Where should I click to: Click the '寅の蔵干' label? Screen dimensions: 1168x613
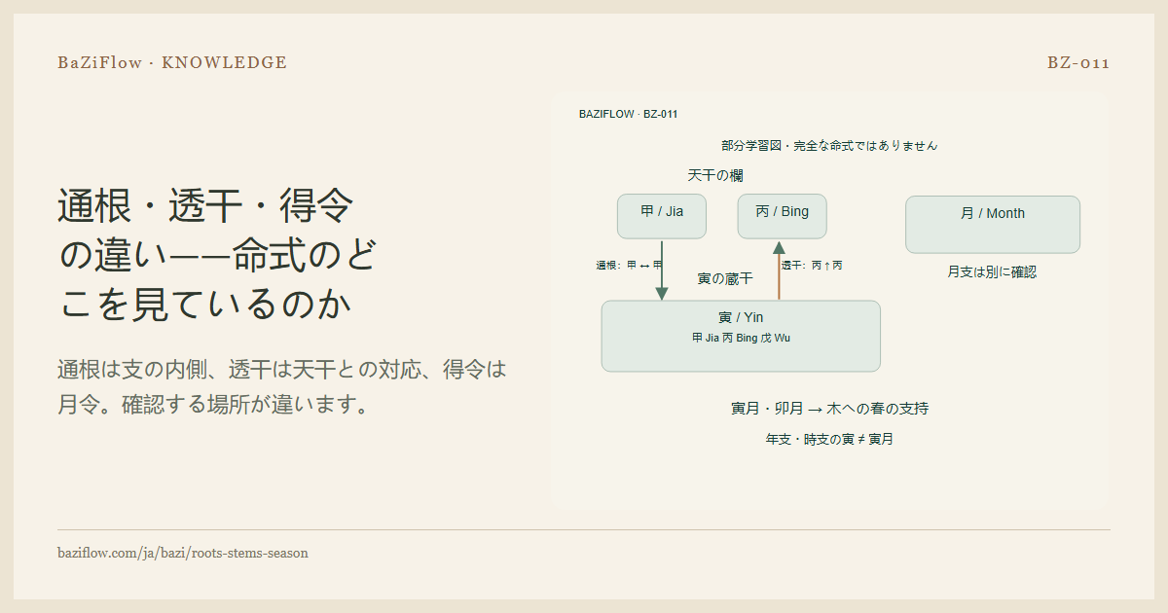tap(725, 279)
